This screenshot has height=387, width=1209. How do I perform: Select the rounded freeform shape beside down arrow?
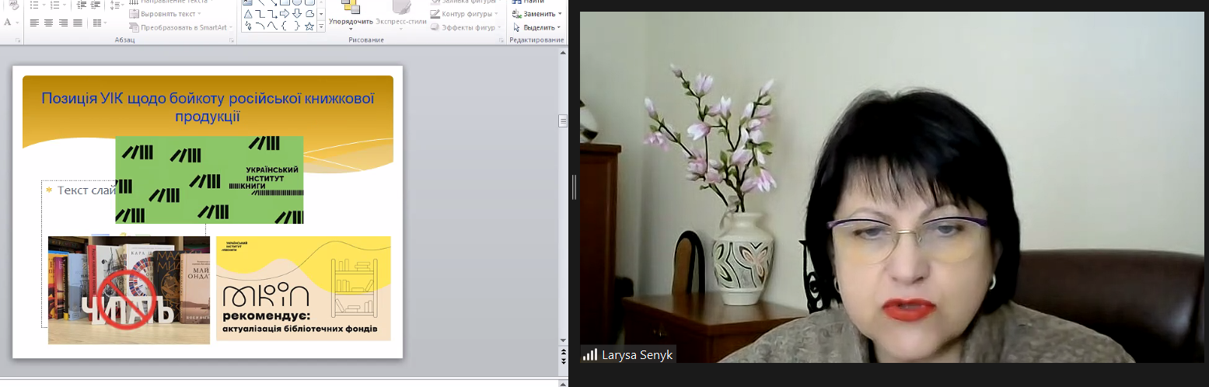(309, 14)
